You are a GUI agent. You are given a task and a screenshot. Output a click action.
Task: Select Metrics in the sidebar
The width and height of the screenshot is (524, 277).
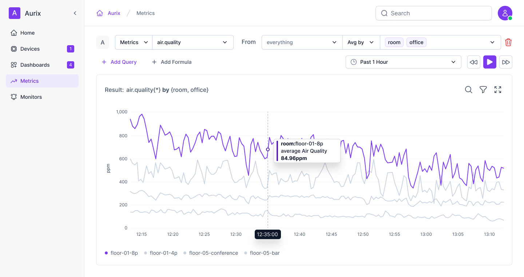click(x=42, y=81)
